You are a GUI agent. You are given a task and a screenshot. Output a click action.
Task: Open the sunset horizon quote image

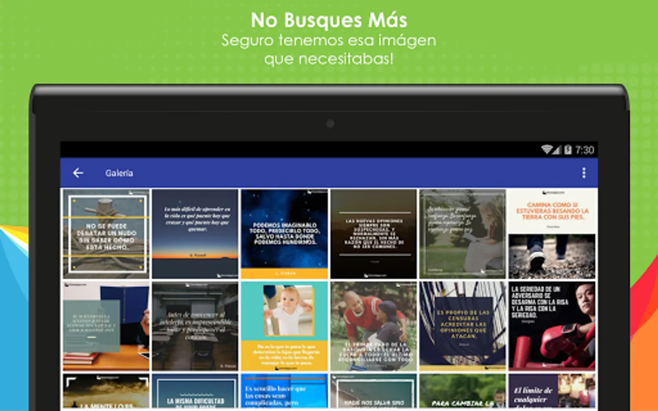195,234
